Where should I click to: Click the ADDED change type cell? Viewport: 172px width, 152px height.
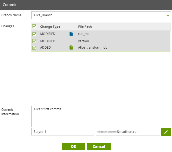pos(45,48)
